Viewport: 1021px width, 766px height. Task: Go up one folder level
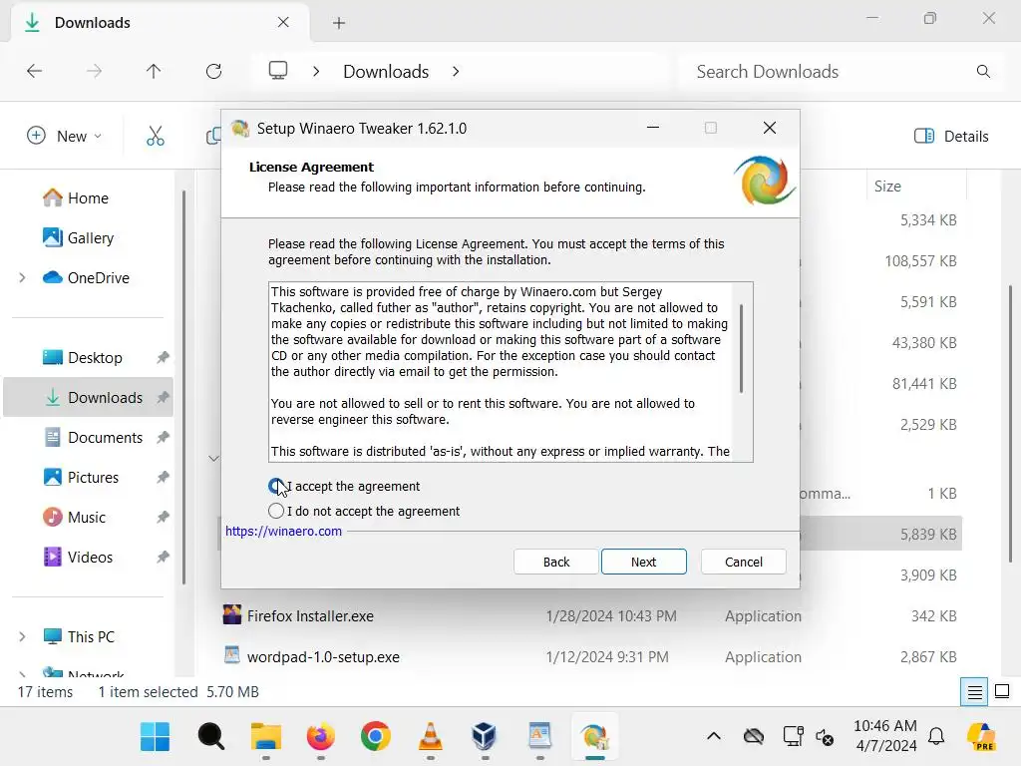coord(154,71)
